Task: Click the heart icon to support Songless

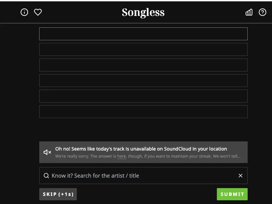Action: [38, 12]
